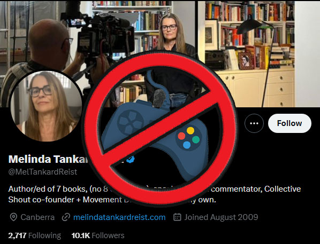Click the blue verified checkmark badge

tap(131, 159)
